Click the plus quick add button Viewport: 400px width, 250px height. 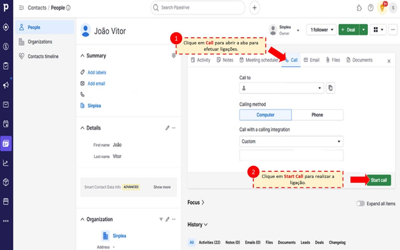tap(254, 8)
